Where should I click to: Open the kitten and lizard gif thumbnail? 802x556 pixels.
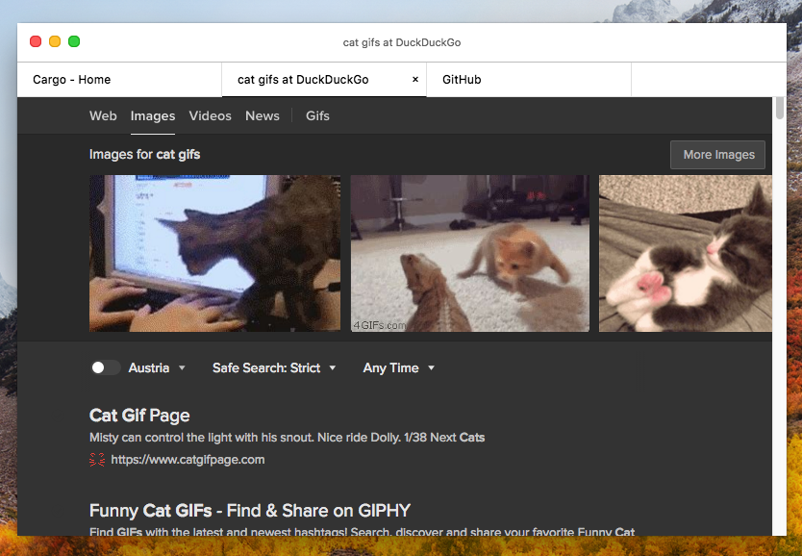point(469,253)
